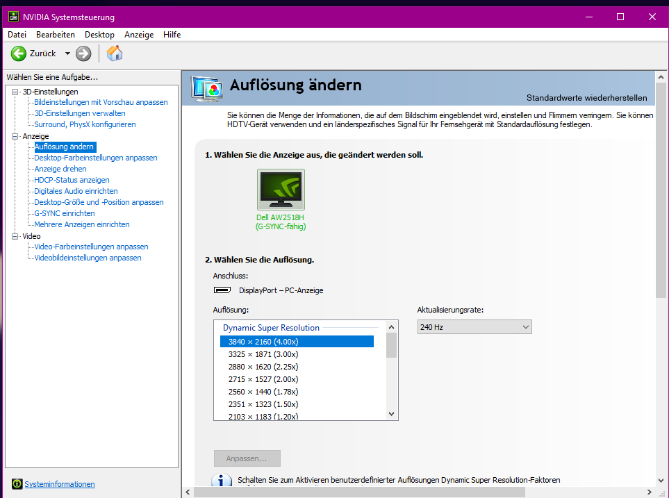Image resolution: width=669 pixels, height=498 pixels.
Task: Open Digitales Audio einrichten
Action: (x=76, y=191)
